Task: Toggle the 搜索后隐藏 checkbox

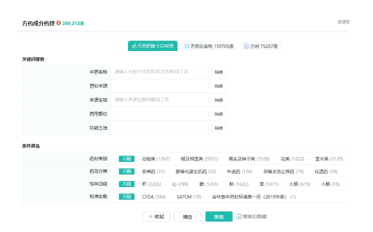Action: 239,216
